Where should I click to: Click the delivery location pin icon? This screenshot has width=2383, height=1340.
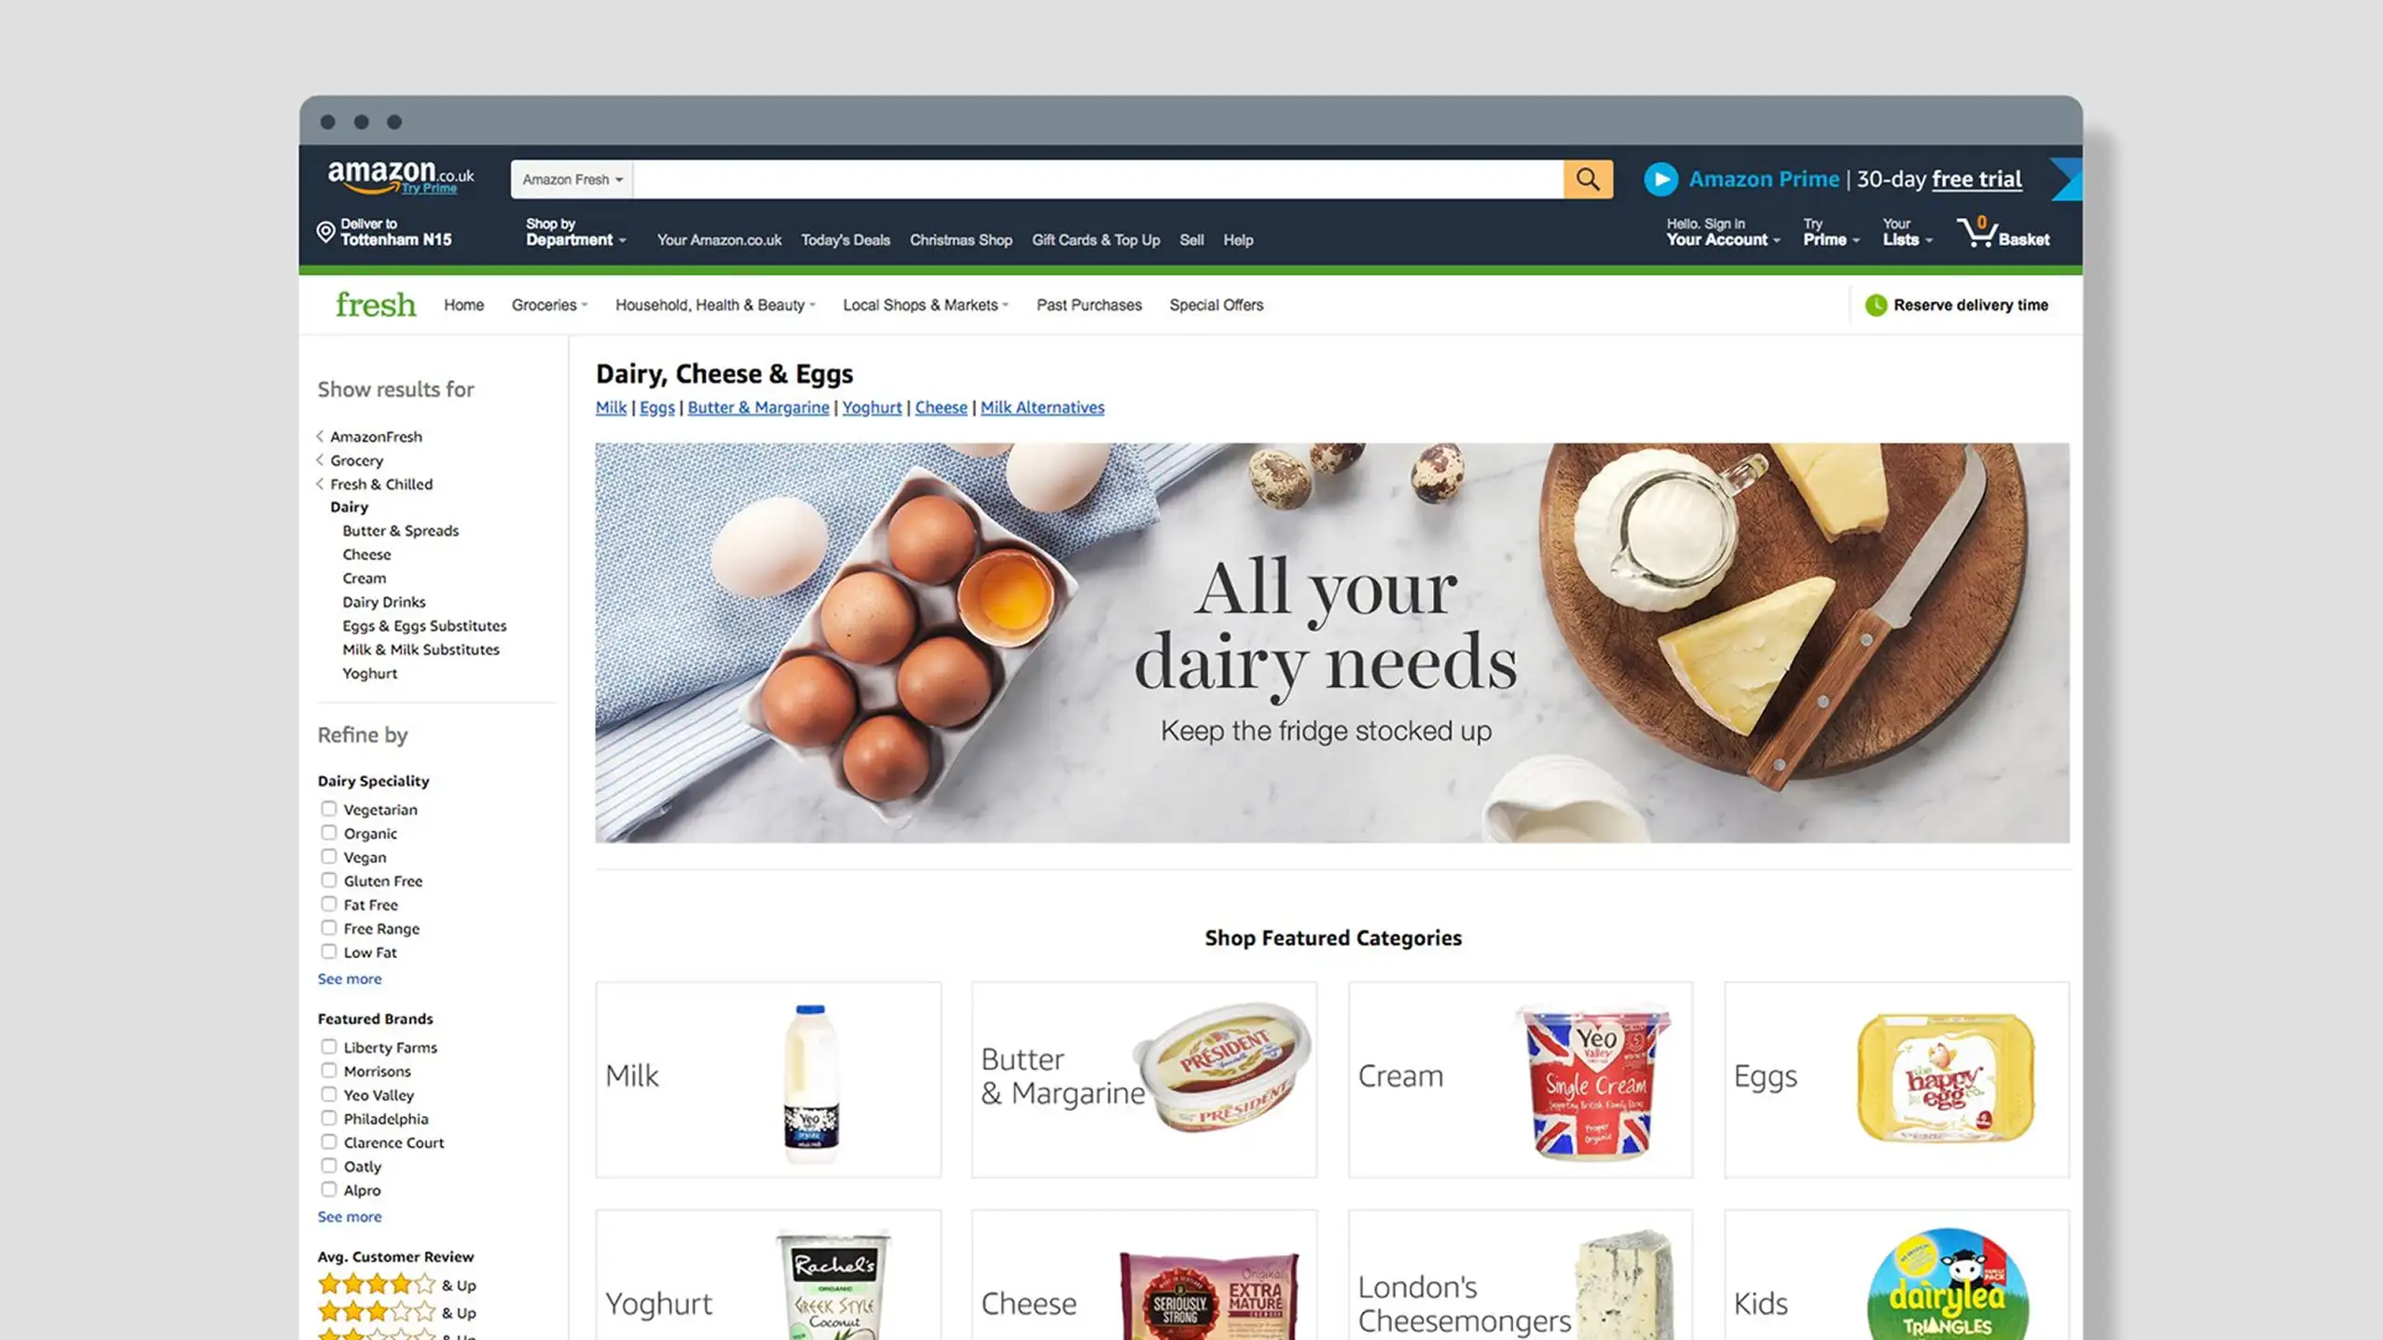pyautogui.click(x=325, y=232)
